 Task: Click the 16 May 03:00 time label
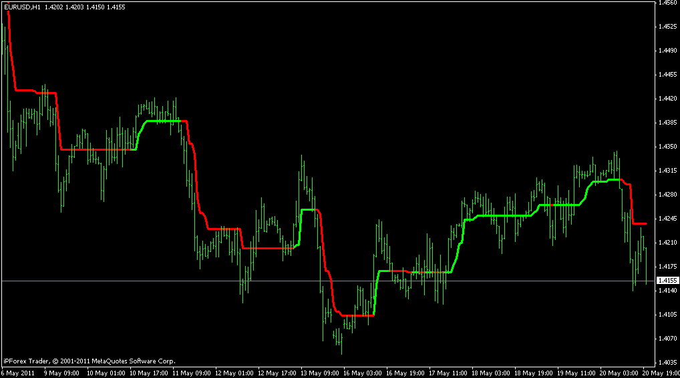tap(363, 373)
